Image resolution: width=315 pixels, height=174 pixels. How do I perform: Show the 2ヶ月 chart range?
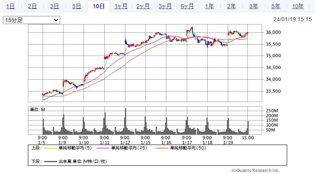143,6
